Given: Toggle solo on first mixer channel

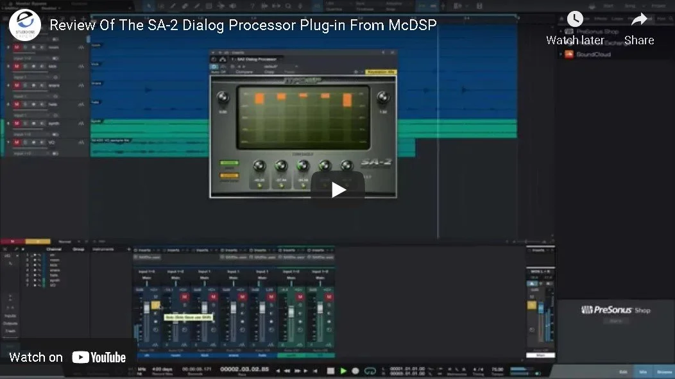Looking at the screenshot, I should 155,305.
